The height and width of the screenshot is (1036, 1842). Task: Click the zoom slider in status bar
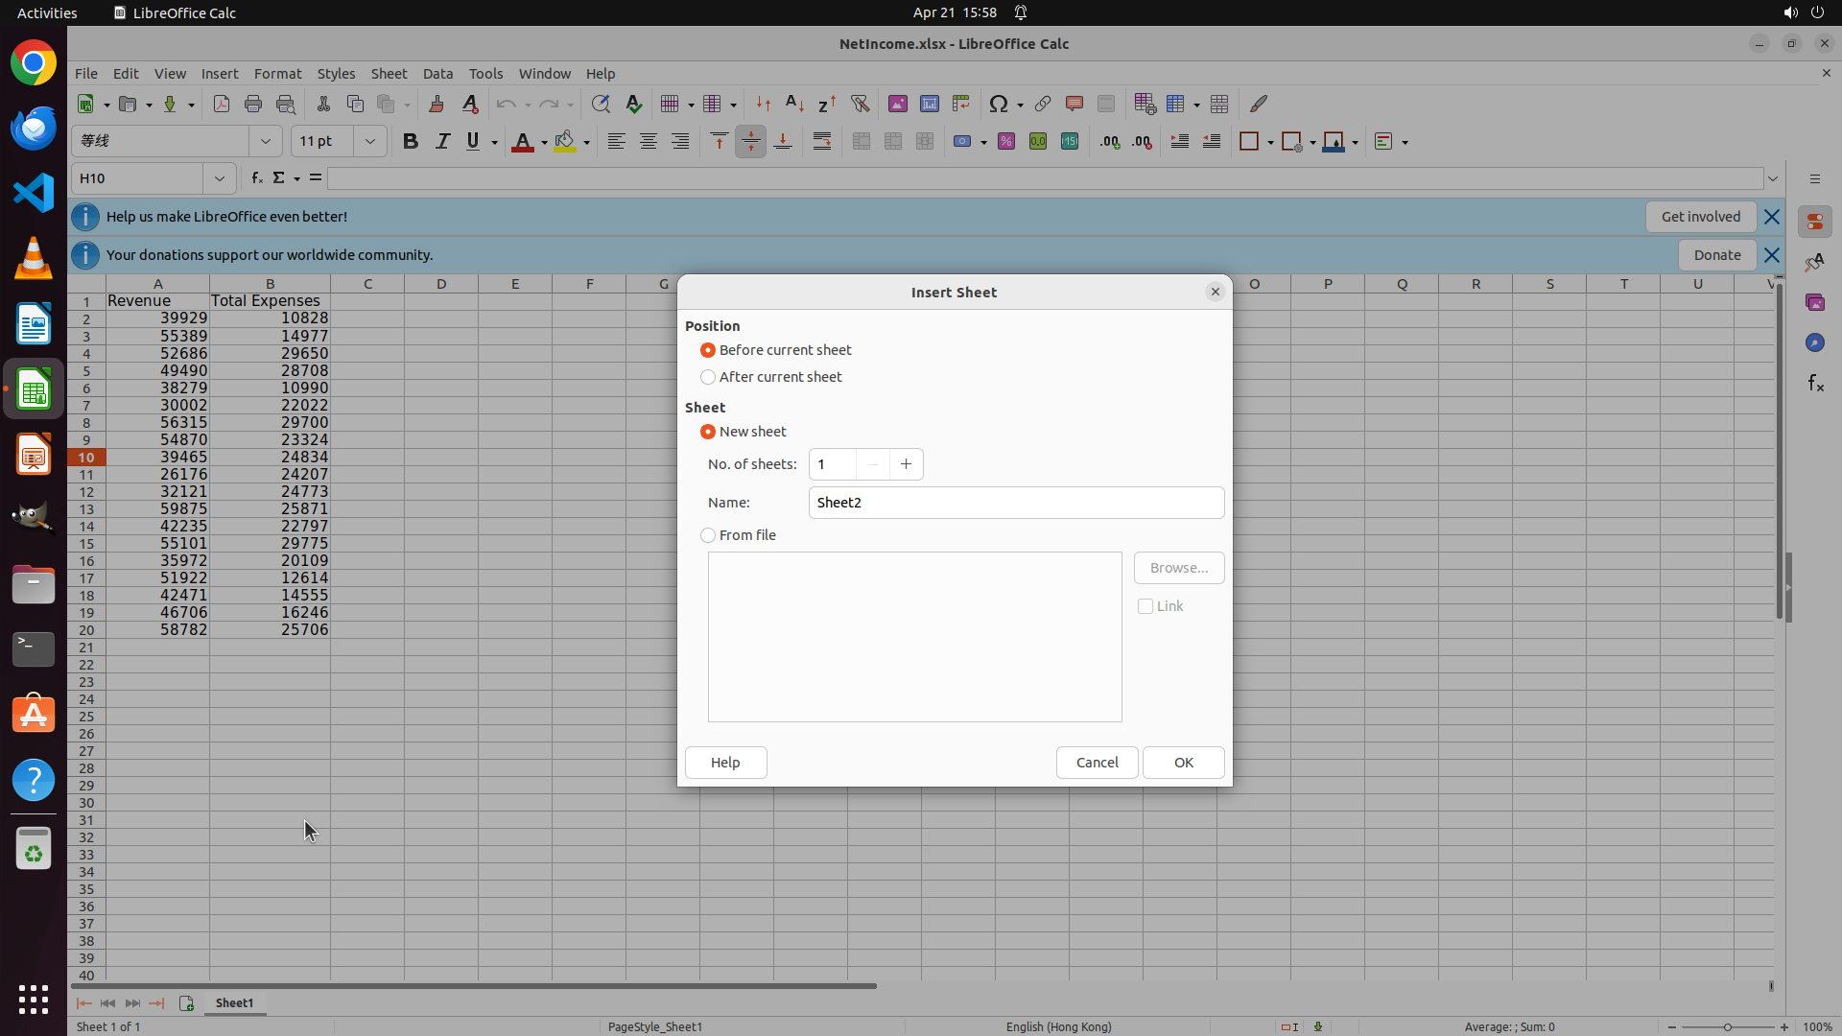(1727, 1026)
